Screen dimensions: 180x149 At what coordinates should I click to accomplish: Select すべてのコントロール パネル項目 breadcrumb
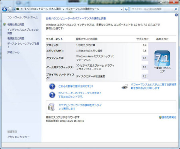pos(42,9)
